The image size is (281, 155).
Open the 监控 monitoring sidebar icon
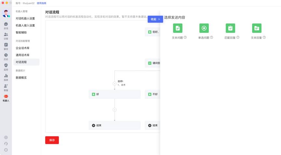[x=6, y=67]
